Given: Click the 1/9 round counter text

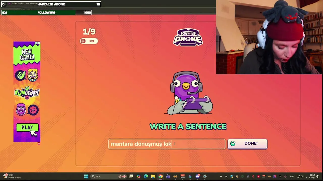Looking at the screenshot, I should pos(89,32).
